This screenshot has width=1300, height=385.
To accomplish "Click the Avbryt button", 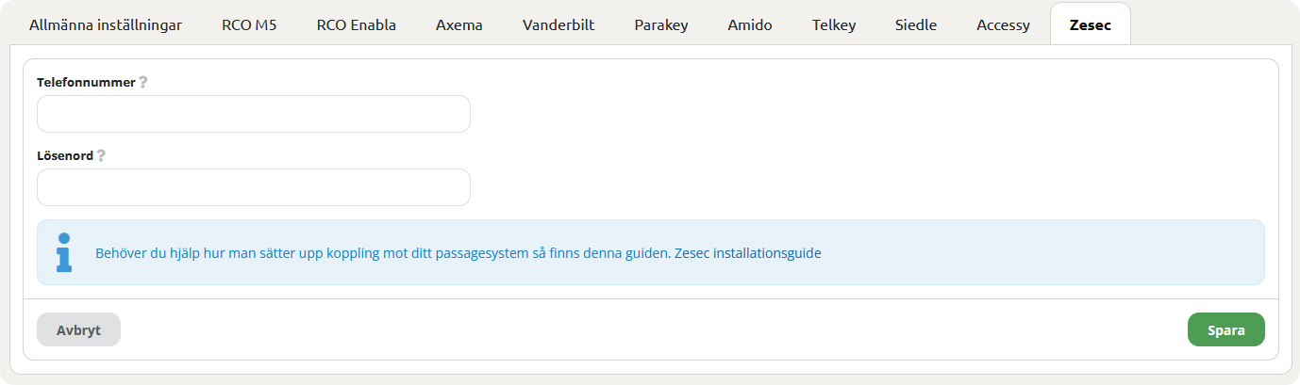I will pos(78,329).
